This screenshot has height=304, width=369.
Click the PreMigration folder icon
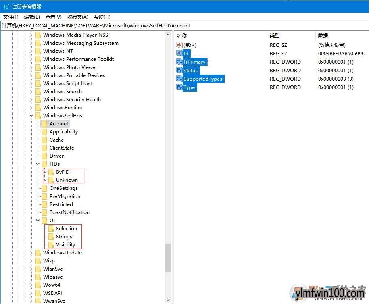coord(44,196)
